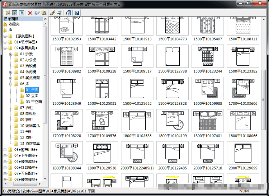Open the 13 酒店家具 folder
This screenshot has height=196, width=269.
[30, 144]
